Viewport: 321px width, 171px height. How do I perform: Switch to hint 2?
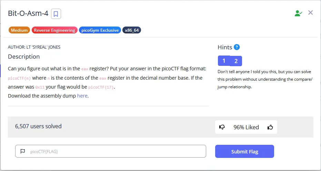pos(236,61)
